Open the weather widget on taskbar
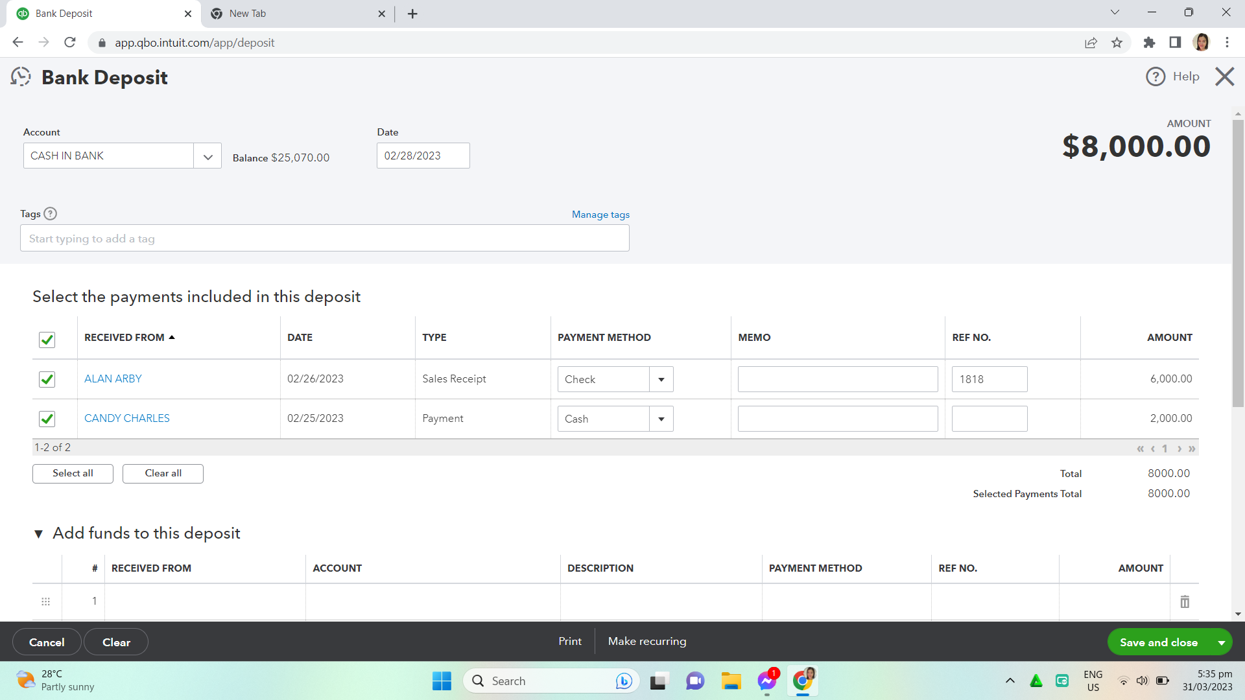 tap(55, 681)
